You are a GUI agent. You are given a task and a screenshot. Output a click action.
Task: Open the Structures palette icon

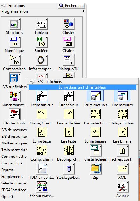[x=15, y=24]
